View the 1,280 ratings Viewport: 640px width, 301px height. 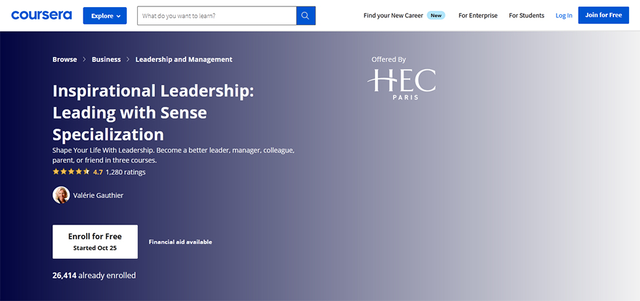[125, 172]
